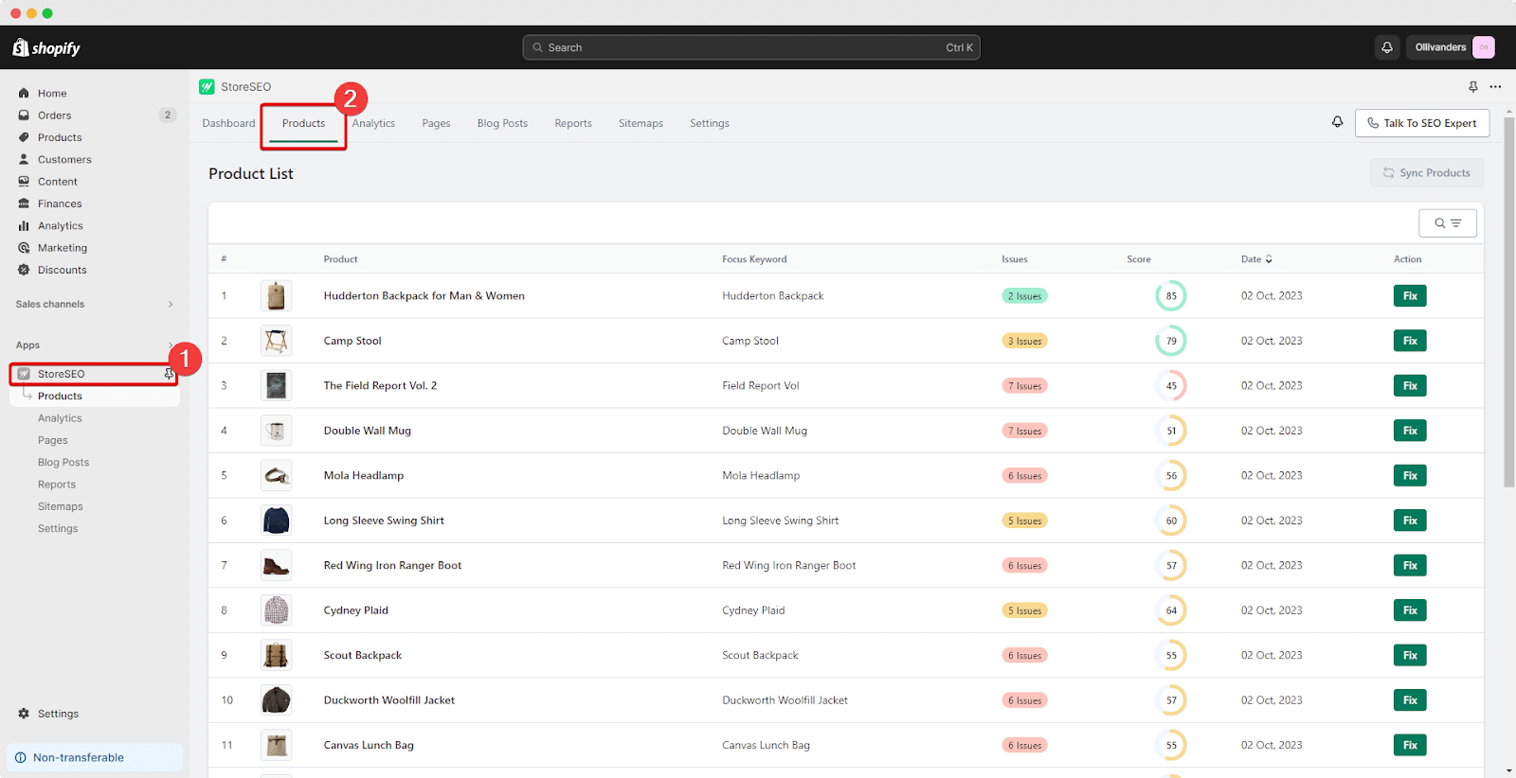Open the notifications bell in top bar

[x=1387, y=47]
